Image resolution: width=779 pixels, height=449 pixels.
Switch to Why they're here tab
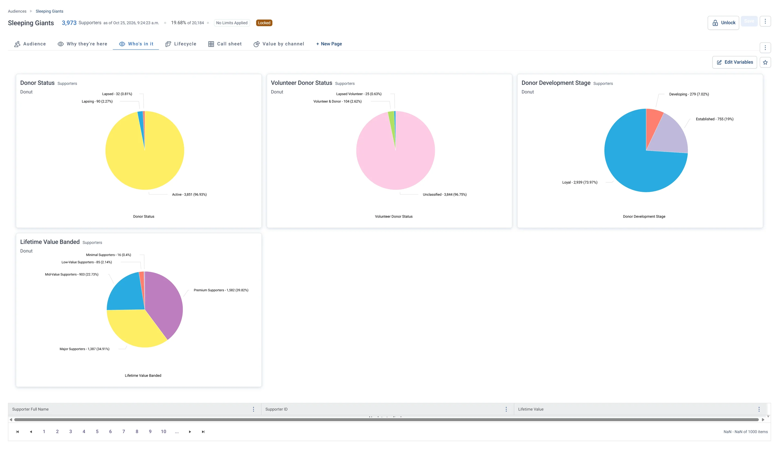(x=82, y=44)
